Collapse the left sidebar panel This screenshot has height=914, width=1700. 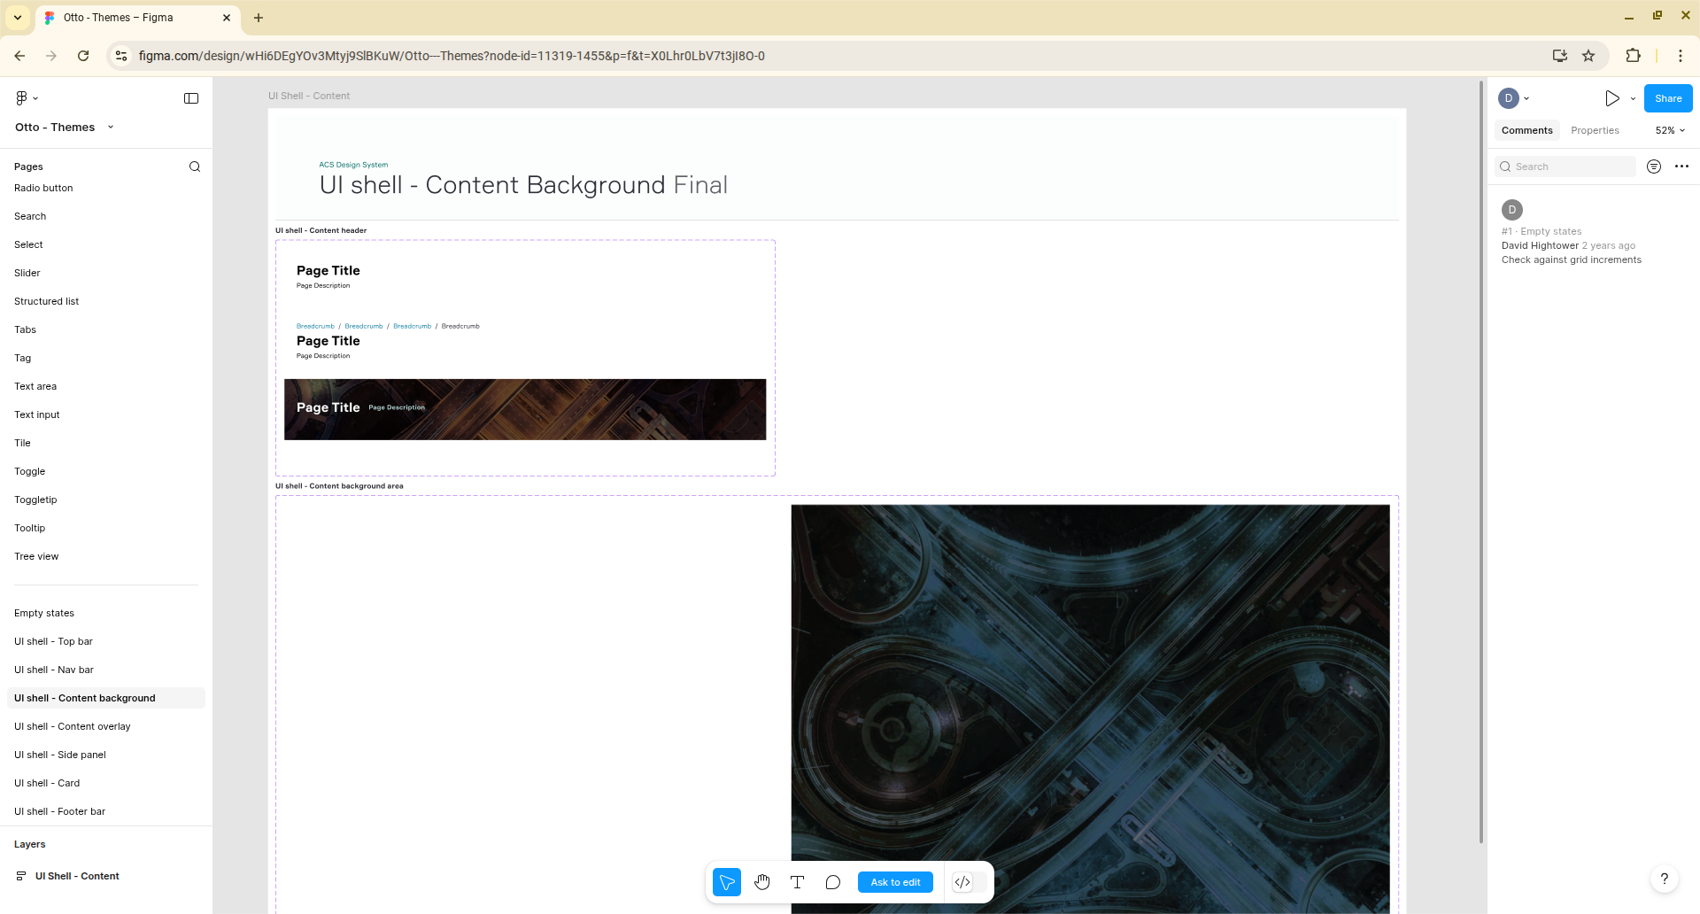tap(191, 98)
